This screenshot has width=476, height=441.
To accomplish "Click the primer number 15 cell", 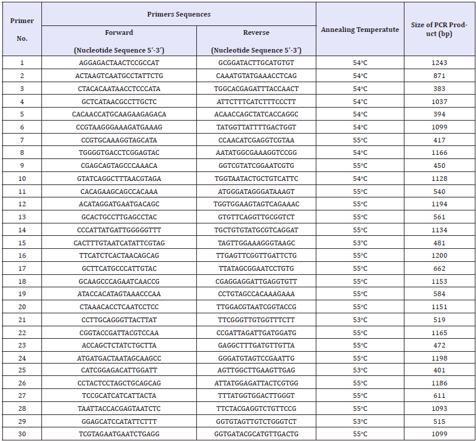I will (x=22, y=243).
